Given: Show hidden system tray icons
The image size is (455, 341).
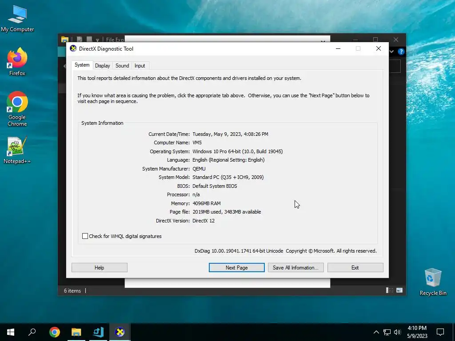Looking at the screenshot, I should click(x=376, y=332).
